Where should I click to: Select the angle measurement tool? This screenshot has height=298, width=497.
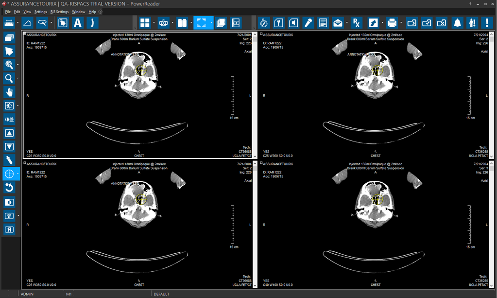pyautogui.click(x=28, y=23)
